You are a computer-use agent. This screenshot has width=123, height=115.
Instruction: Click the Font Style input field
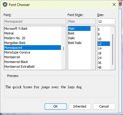[x=82, y=21]
